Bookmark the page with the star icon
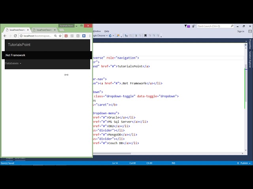The width and height of the screenshot is (253, 189). point(60,36)
